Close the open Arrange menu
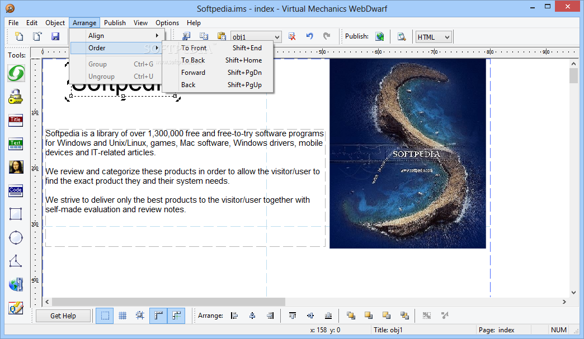 (x=84, y=23)
